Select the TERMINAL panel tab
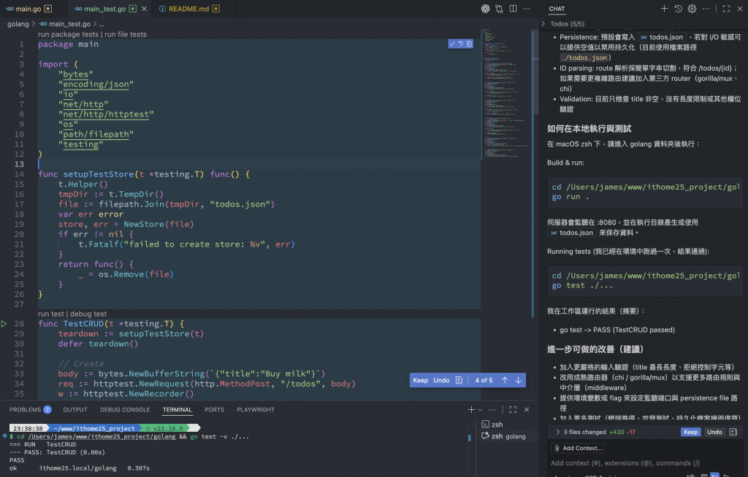The image size is (748, 477). [177, 410]
